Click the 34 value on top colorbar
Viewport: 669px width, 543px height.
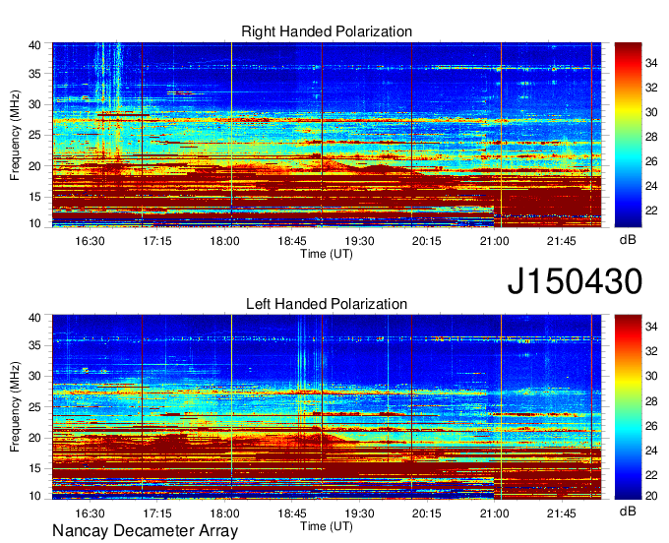coord(651,64)
